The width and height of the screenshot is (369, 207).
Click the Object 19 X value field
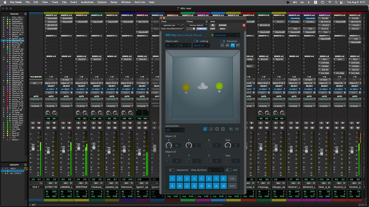pos(177,145)
